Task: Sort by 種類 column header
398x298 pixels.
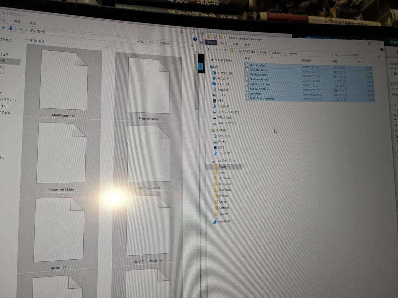Action: pos(335,62)
